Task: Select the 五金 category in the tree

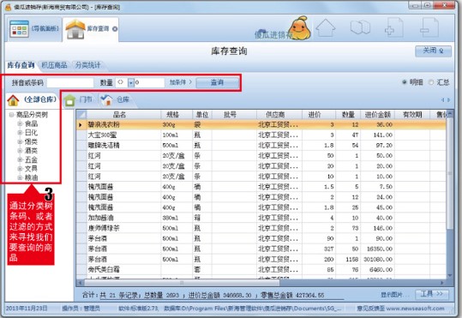Action: 31,159
